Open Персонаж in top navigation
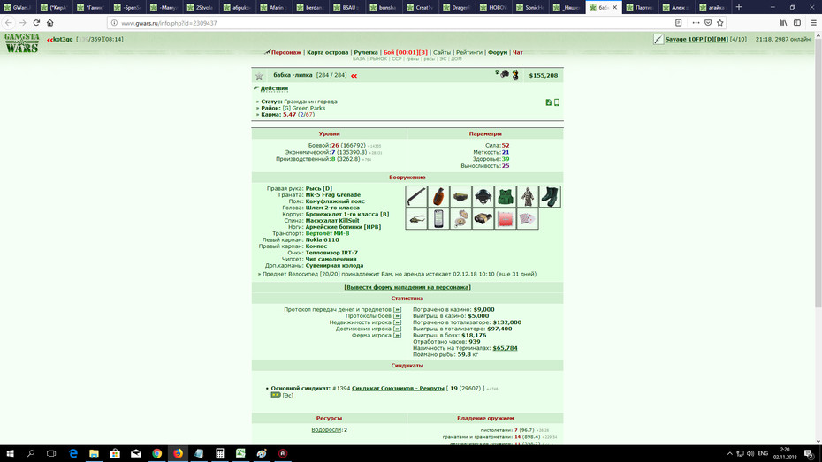The height and width of the screenshot is (462, 822). click(286, 52)
